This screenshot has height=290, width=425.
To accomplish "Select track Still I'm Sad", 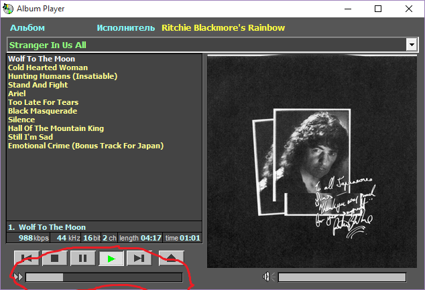I will (30, 137).
